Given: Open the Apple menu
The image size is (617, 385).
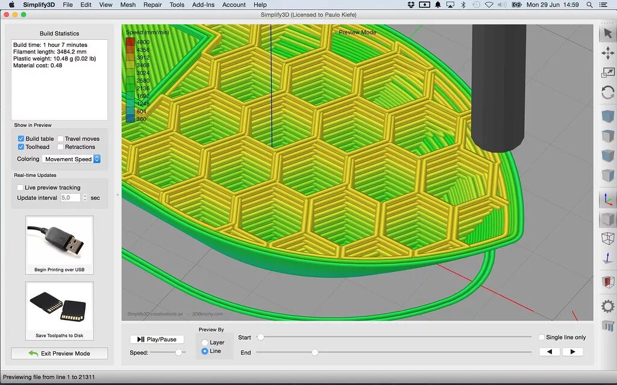Looking at the screenshot, I should pyautogui.click(x=11, y=5).
